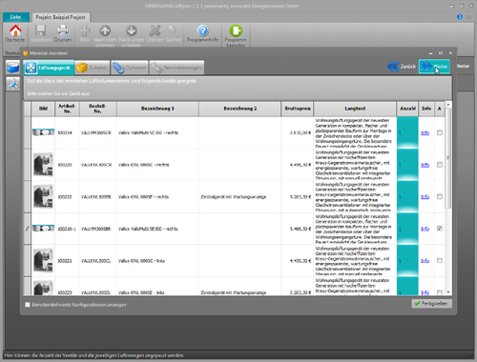Click the Speichern floppy disk icon
Viewport: 477px width, 362px height.
tap(41, 30)
